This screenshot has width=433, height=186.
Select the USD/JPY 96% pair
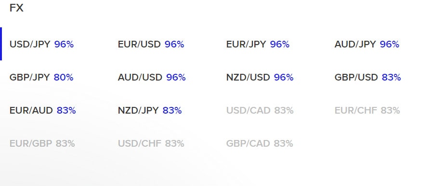[42, 44]
